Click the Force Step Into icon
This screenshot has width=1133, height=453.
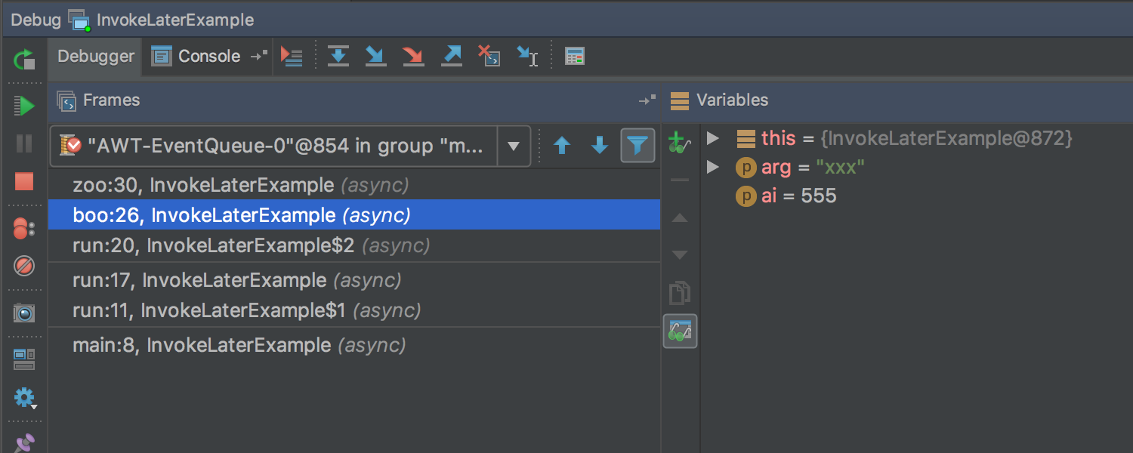coord(412,56)
